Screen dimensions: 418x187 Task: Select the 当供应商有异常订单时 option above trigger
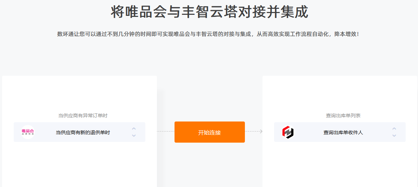click(83, 116)
